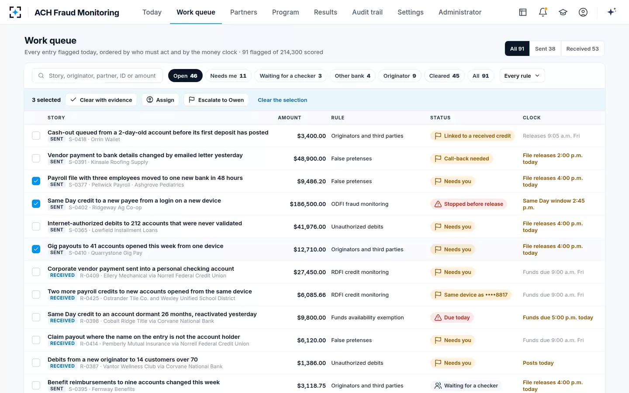Click the Assign button

(x=160, y=100)
